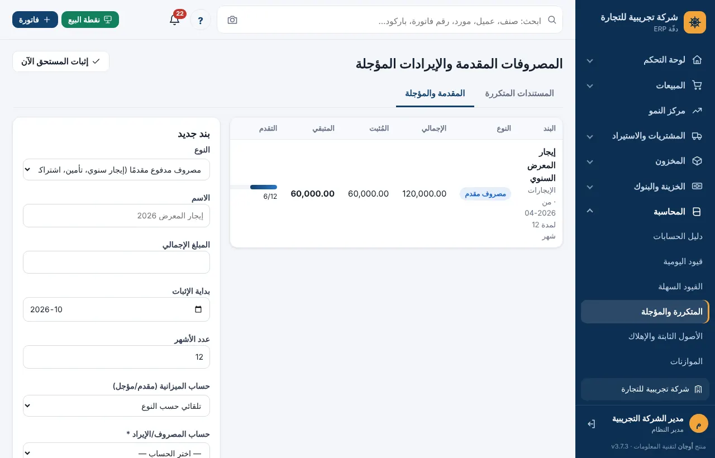
Task: Click the truck icon for المشتريات والاستيراد
Action: point(697,136)
